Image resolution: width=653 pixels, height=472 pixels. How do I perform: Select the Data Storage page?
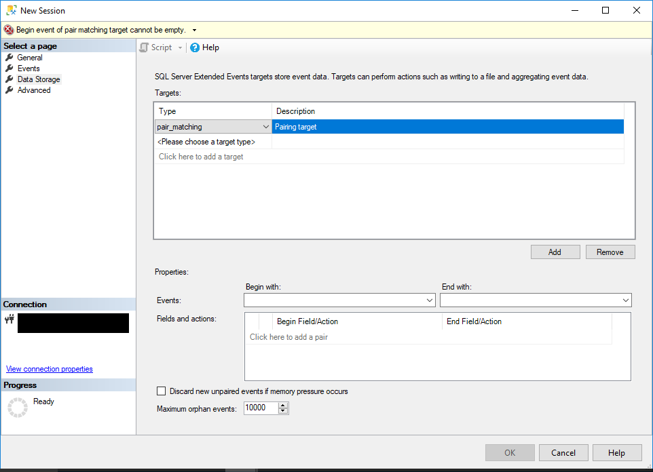click(11, 79)
